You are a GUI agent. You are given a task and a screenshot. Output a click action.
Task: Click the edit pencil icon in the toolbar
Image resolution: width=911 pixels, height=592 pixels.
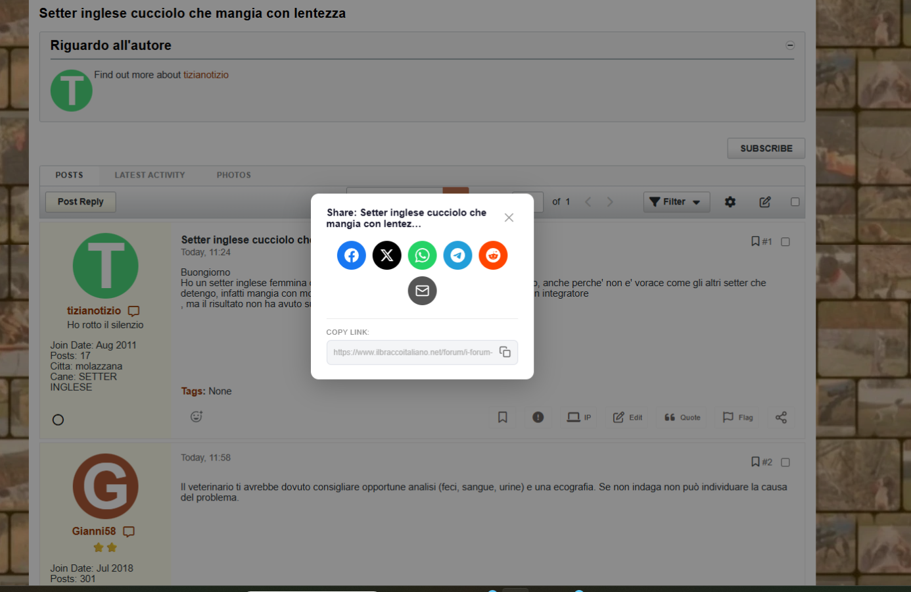765,202
